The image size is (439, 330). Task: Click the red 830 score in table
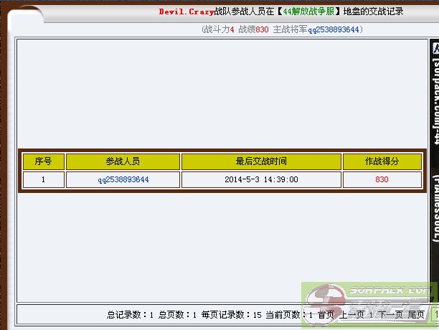(x=382, y=179)
